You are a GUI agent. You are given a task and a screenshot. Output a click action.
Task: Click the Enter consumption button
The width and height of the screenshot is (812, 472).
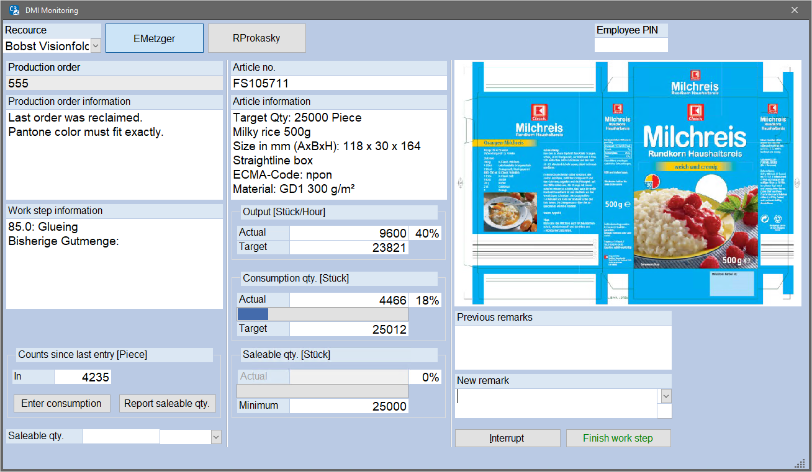pyautogui.click(x=61, y=403)
